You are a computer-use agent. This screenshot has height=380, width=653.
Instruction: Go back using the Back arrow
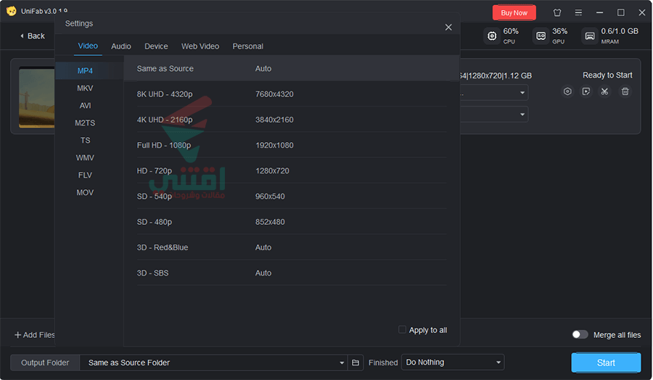tap(32, 36)
